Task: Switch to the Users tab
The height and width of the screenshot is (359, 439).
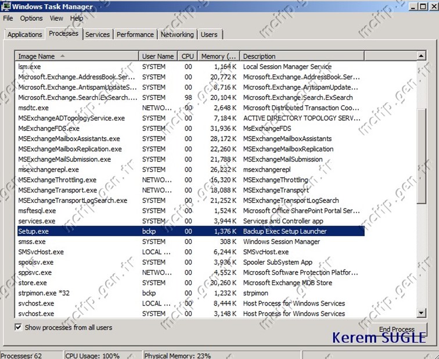Action: click(x=209, y=34)
